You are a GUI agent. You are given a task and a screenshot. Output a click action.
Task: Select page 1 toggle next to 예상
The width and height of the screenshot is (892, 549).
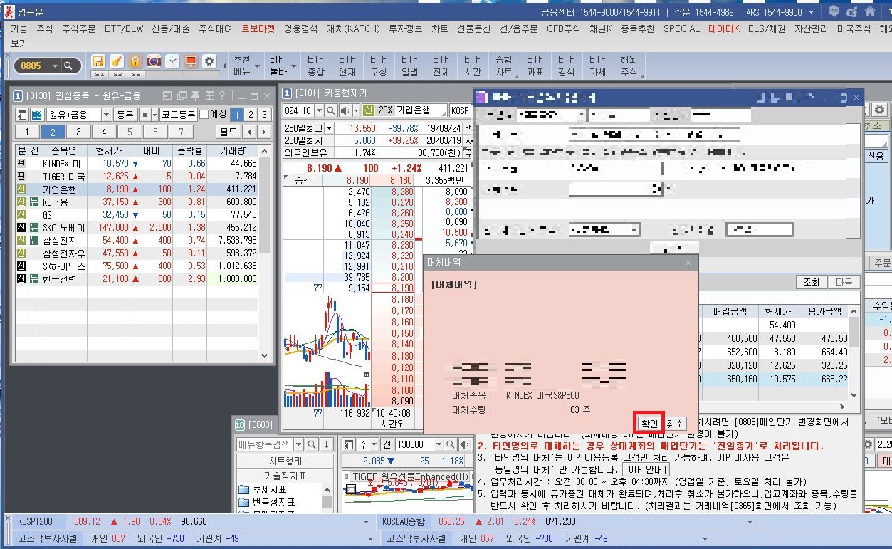click(236, 115)
